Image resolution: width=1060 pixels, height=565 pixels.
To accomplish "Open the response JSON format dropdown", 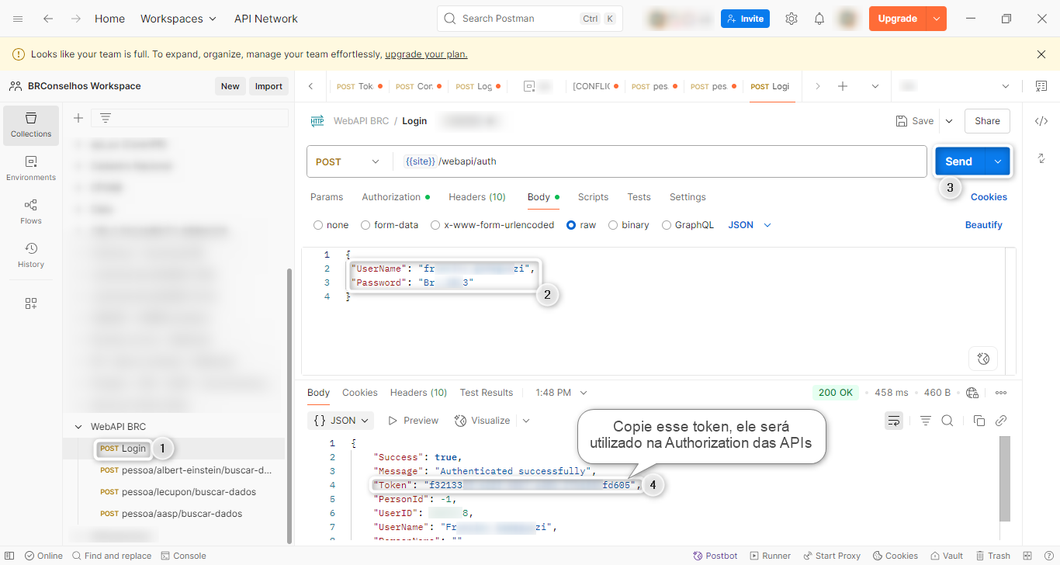I will (x=341, y=421).
